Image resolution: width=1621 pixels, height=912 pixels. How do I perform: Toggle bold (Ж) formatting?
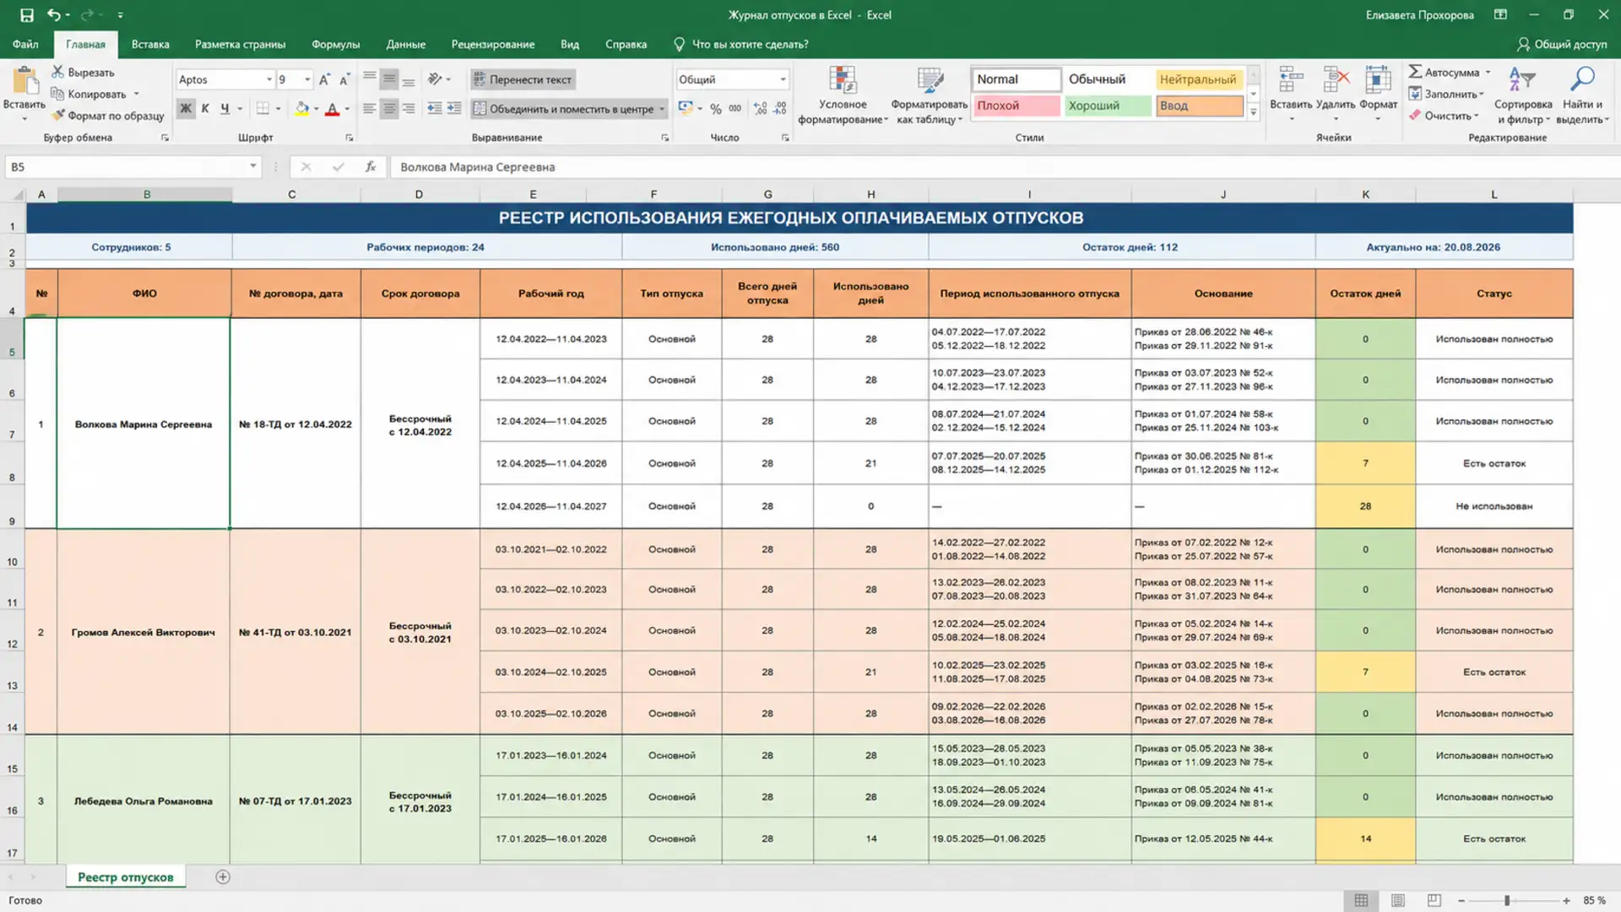(x=186, y=108)
